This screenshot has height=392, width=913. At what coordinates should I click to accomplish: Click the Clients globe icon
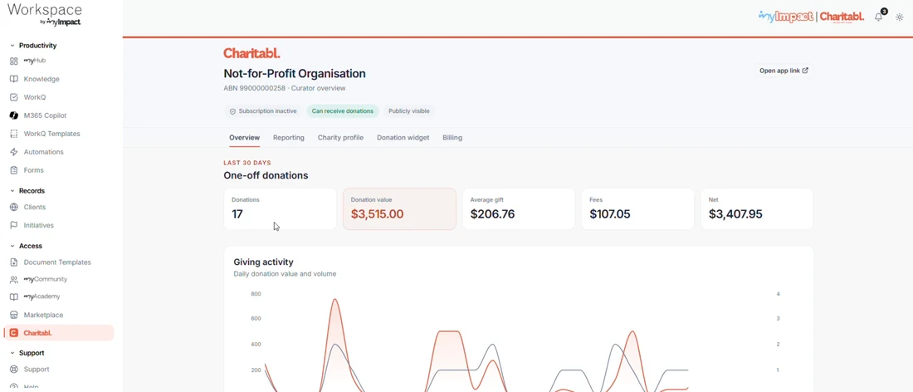(14, 207)
